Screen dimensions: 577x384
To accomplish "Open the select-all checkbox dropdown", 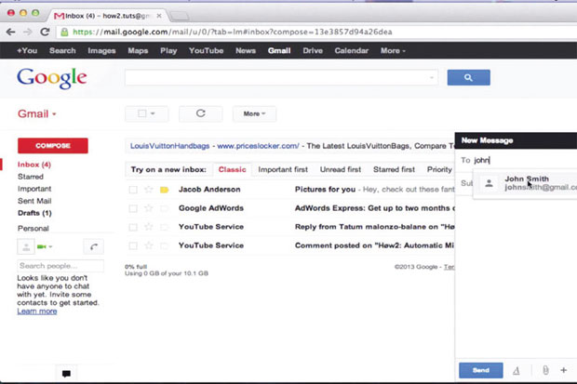I will (x=146, y=113).
